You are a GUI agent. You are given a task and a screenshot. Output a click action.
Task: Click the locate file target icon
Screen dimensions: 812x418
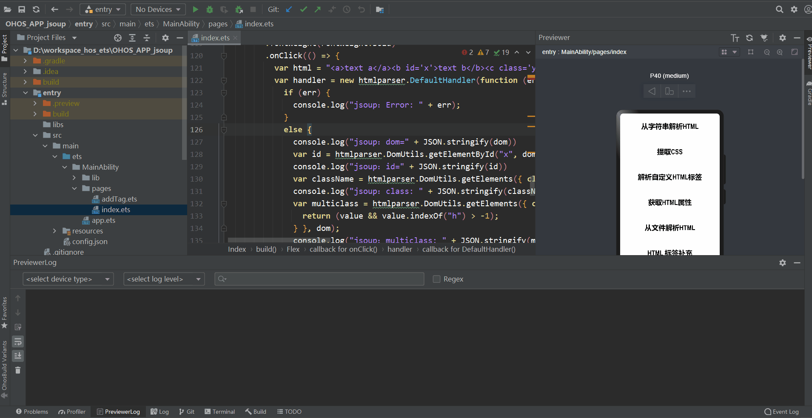point(118,38)
